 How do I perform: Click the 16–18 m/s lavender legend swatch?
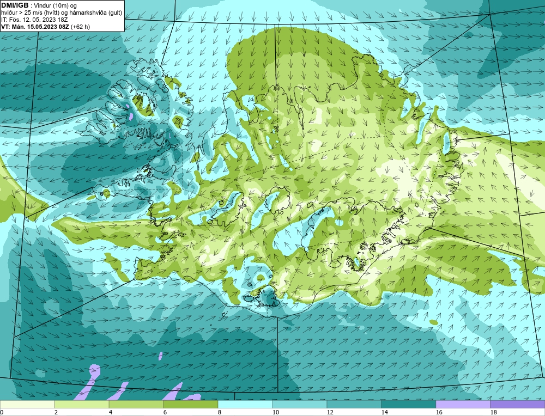point(463,405)
